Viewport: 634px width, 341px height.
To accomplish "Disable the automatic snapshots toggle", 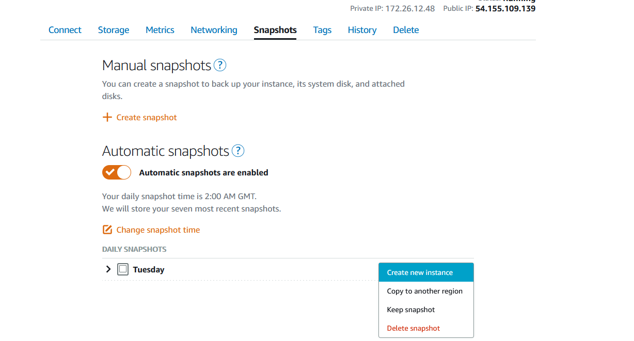I will tap(117, 173).
